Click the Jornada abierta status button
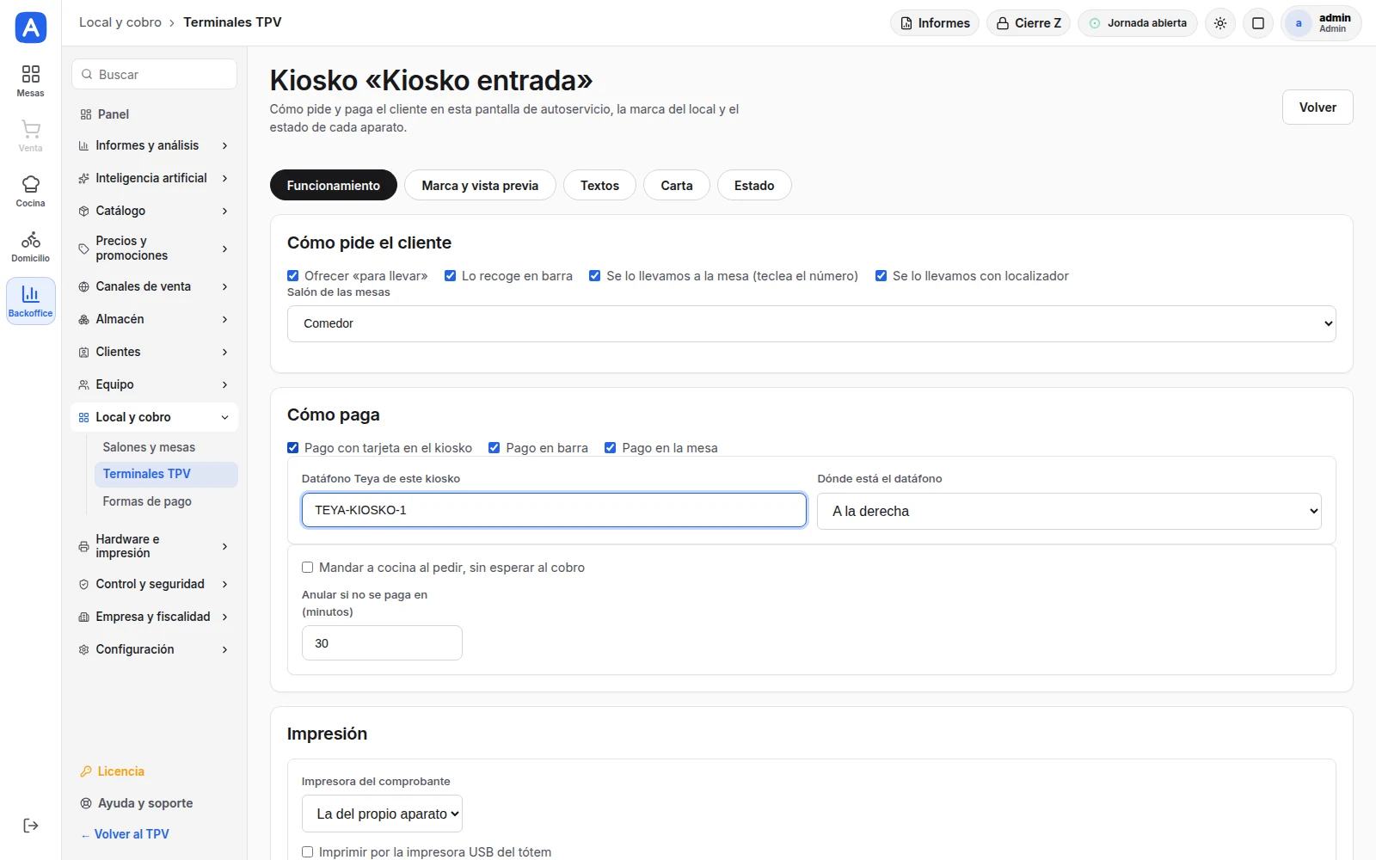Image resolution: width=1376 pixels, height=860 pixels. (1138, 23)
